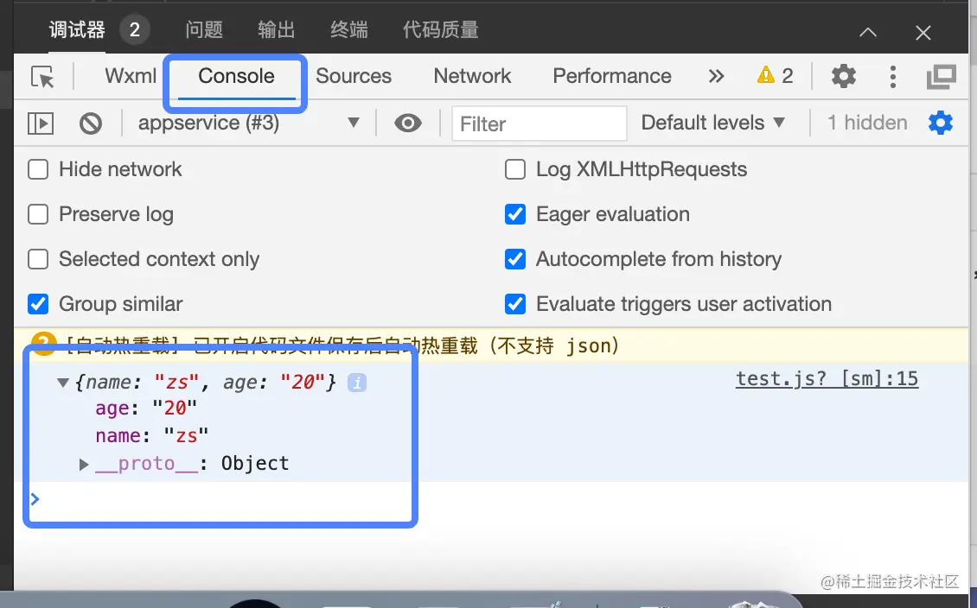Select the 调试器 tab
Viewport: 977px width, 608px height.
pyautogui.click(x=77, y=29)
